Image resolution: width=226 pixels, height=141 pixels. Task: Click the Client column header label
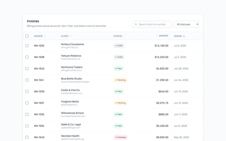65,36
